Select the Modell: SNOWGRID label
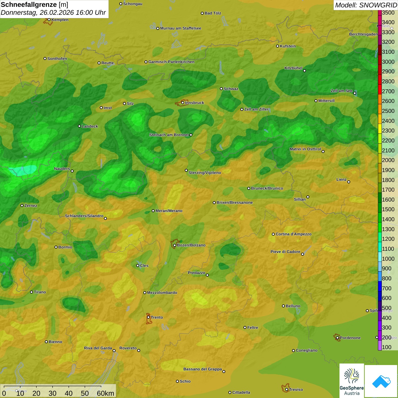 coord(366,5)
